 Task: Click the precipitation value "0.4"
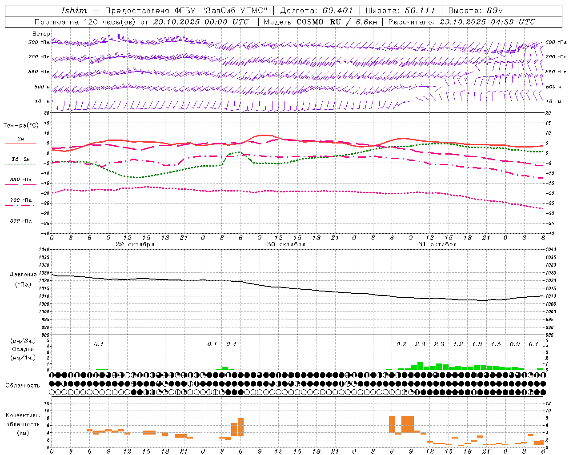pyautogui.click(x=231, y=344)
